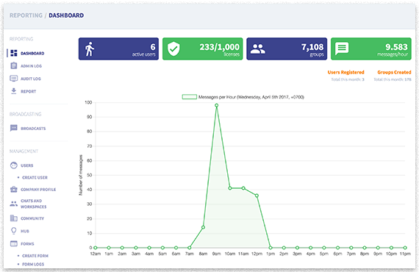This screenshot has width=419, height=272.
Task: Click the Broadcasts chat bubble icon
Action: (x=14, y=128)
